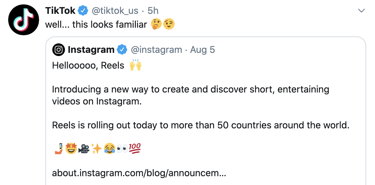The height and width of the screenshot is (185, 375).
Task: Click the @tiktok_us handle
Action: pos(115,11)
